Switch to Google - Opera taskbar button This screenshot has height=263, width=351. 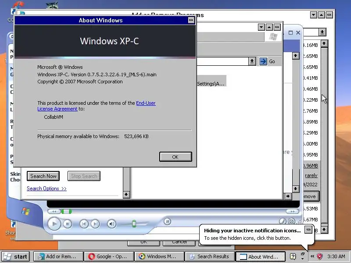click(x=109, y=256)
